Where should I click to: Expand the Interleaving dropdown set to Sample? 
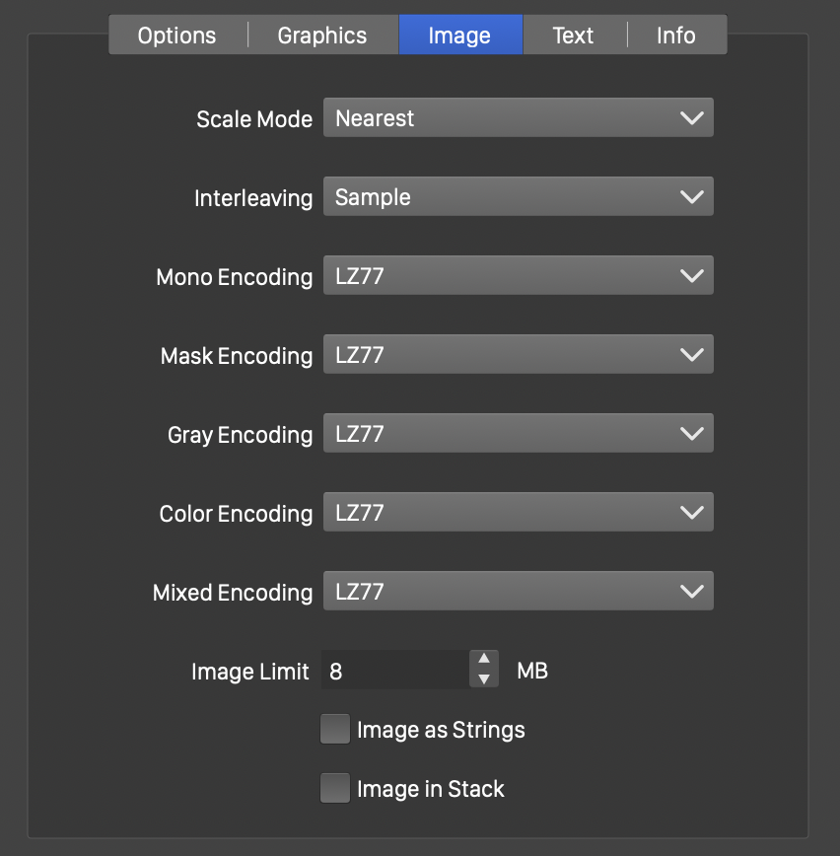[x=518, y=197]
